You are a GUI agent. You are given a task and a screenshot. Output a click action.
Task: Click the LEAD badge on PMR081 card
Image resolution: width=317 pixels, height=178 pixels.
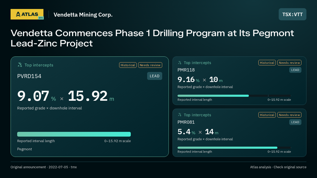pos(295,122)
